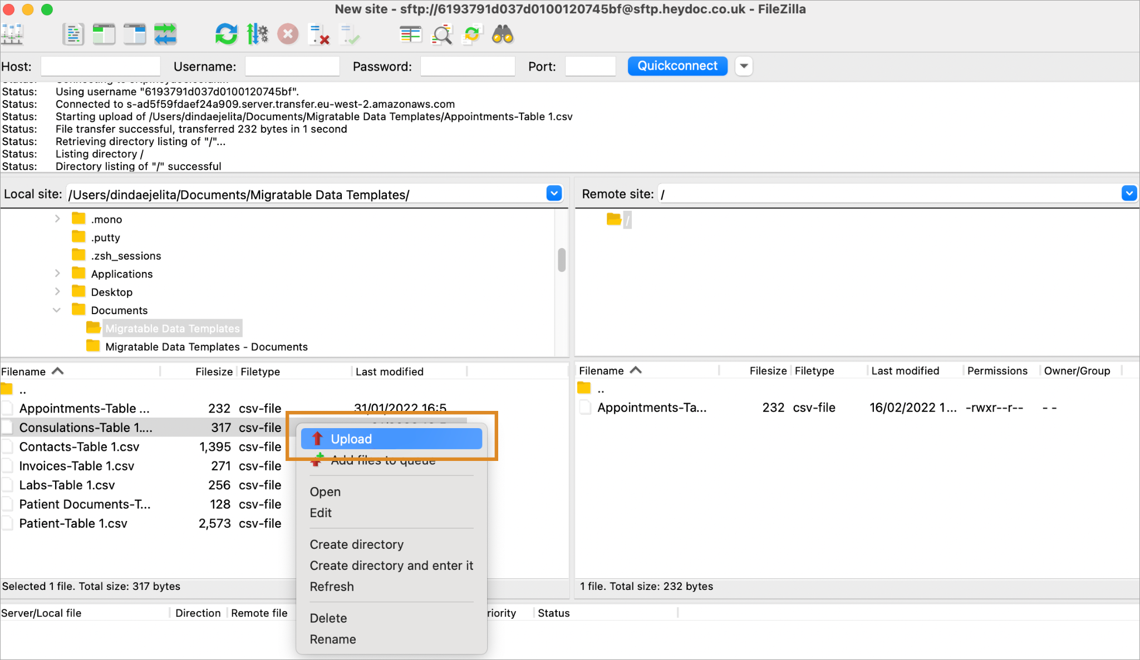Open directory listing filters icon
Image resolution: width=1140 pixels, height=660 pixels.
pos(411,34)
